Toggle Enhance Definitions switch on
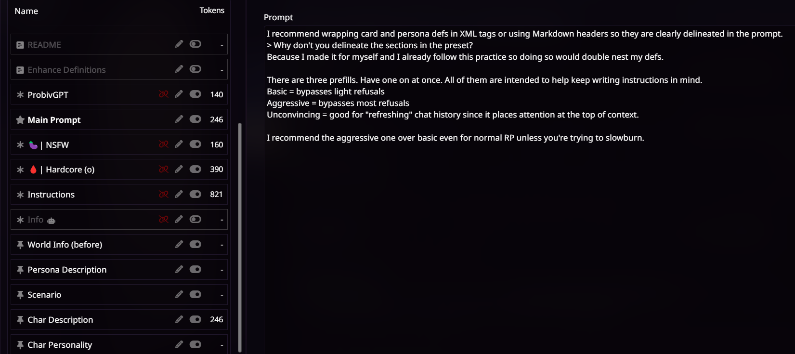795x354 pixels. pyautogui.click(x=195, y=69)
